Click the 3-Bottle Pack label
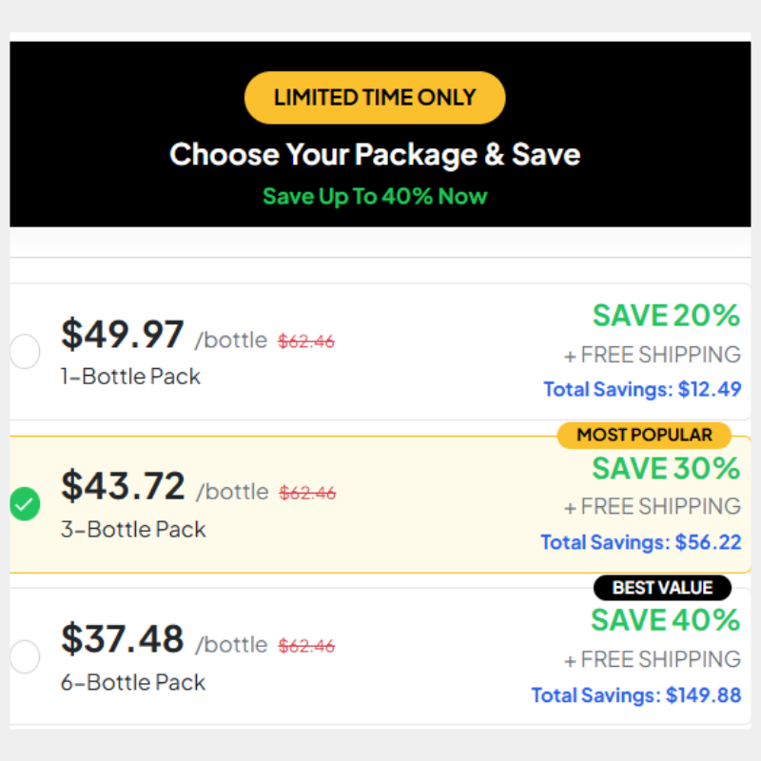Image resolution: width=761 pixels, height=761 pixels. click(133, 530)
